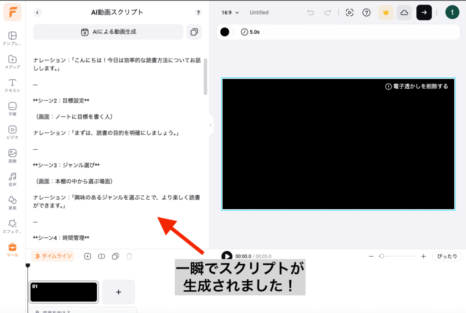Open the Audio (音声) sidebar panel

[12, 179]
